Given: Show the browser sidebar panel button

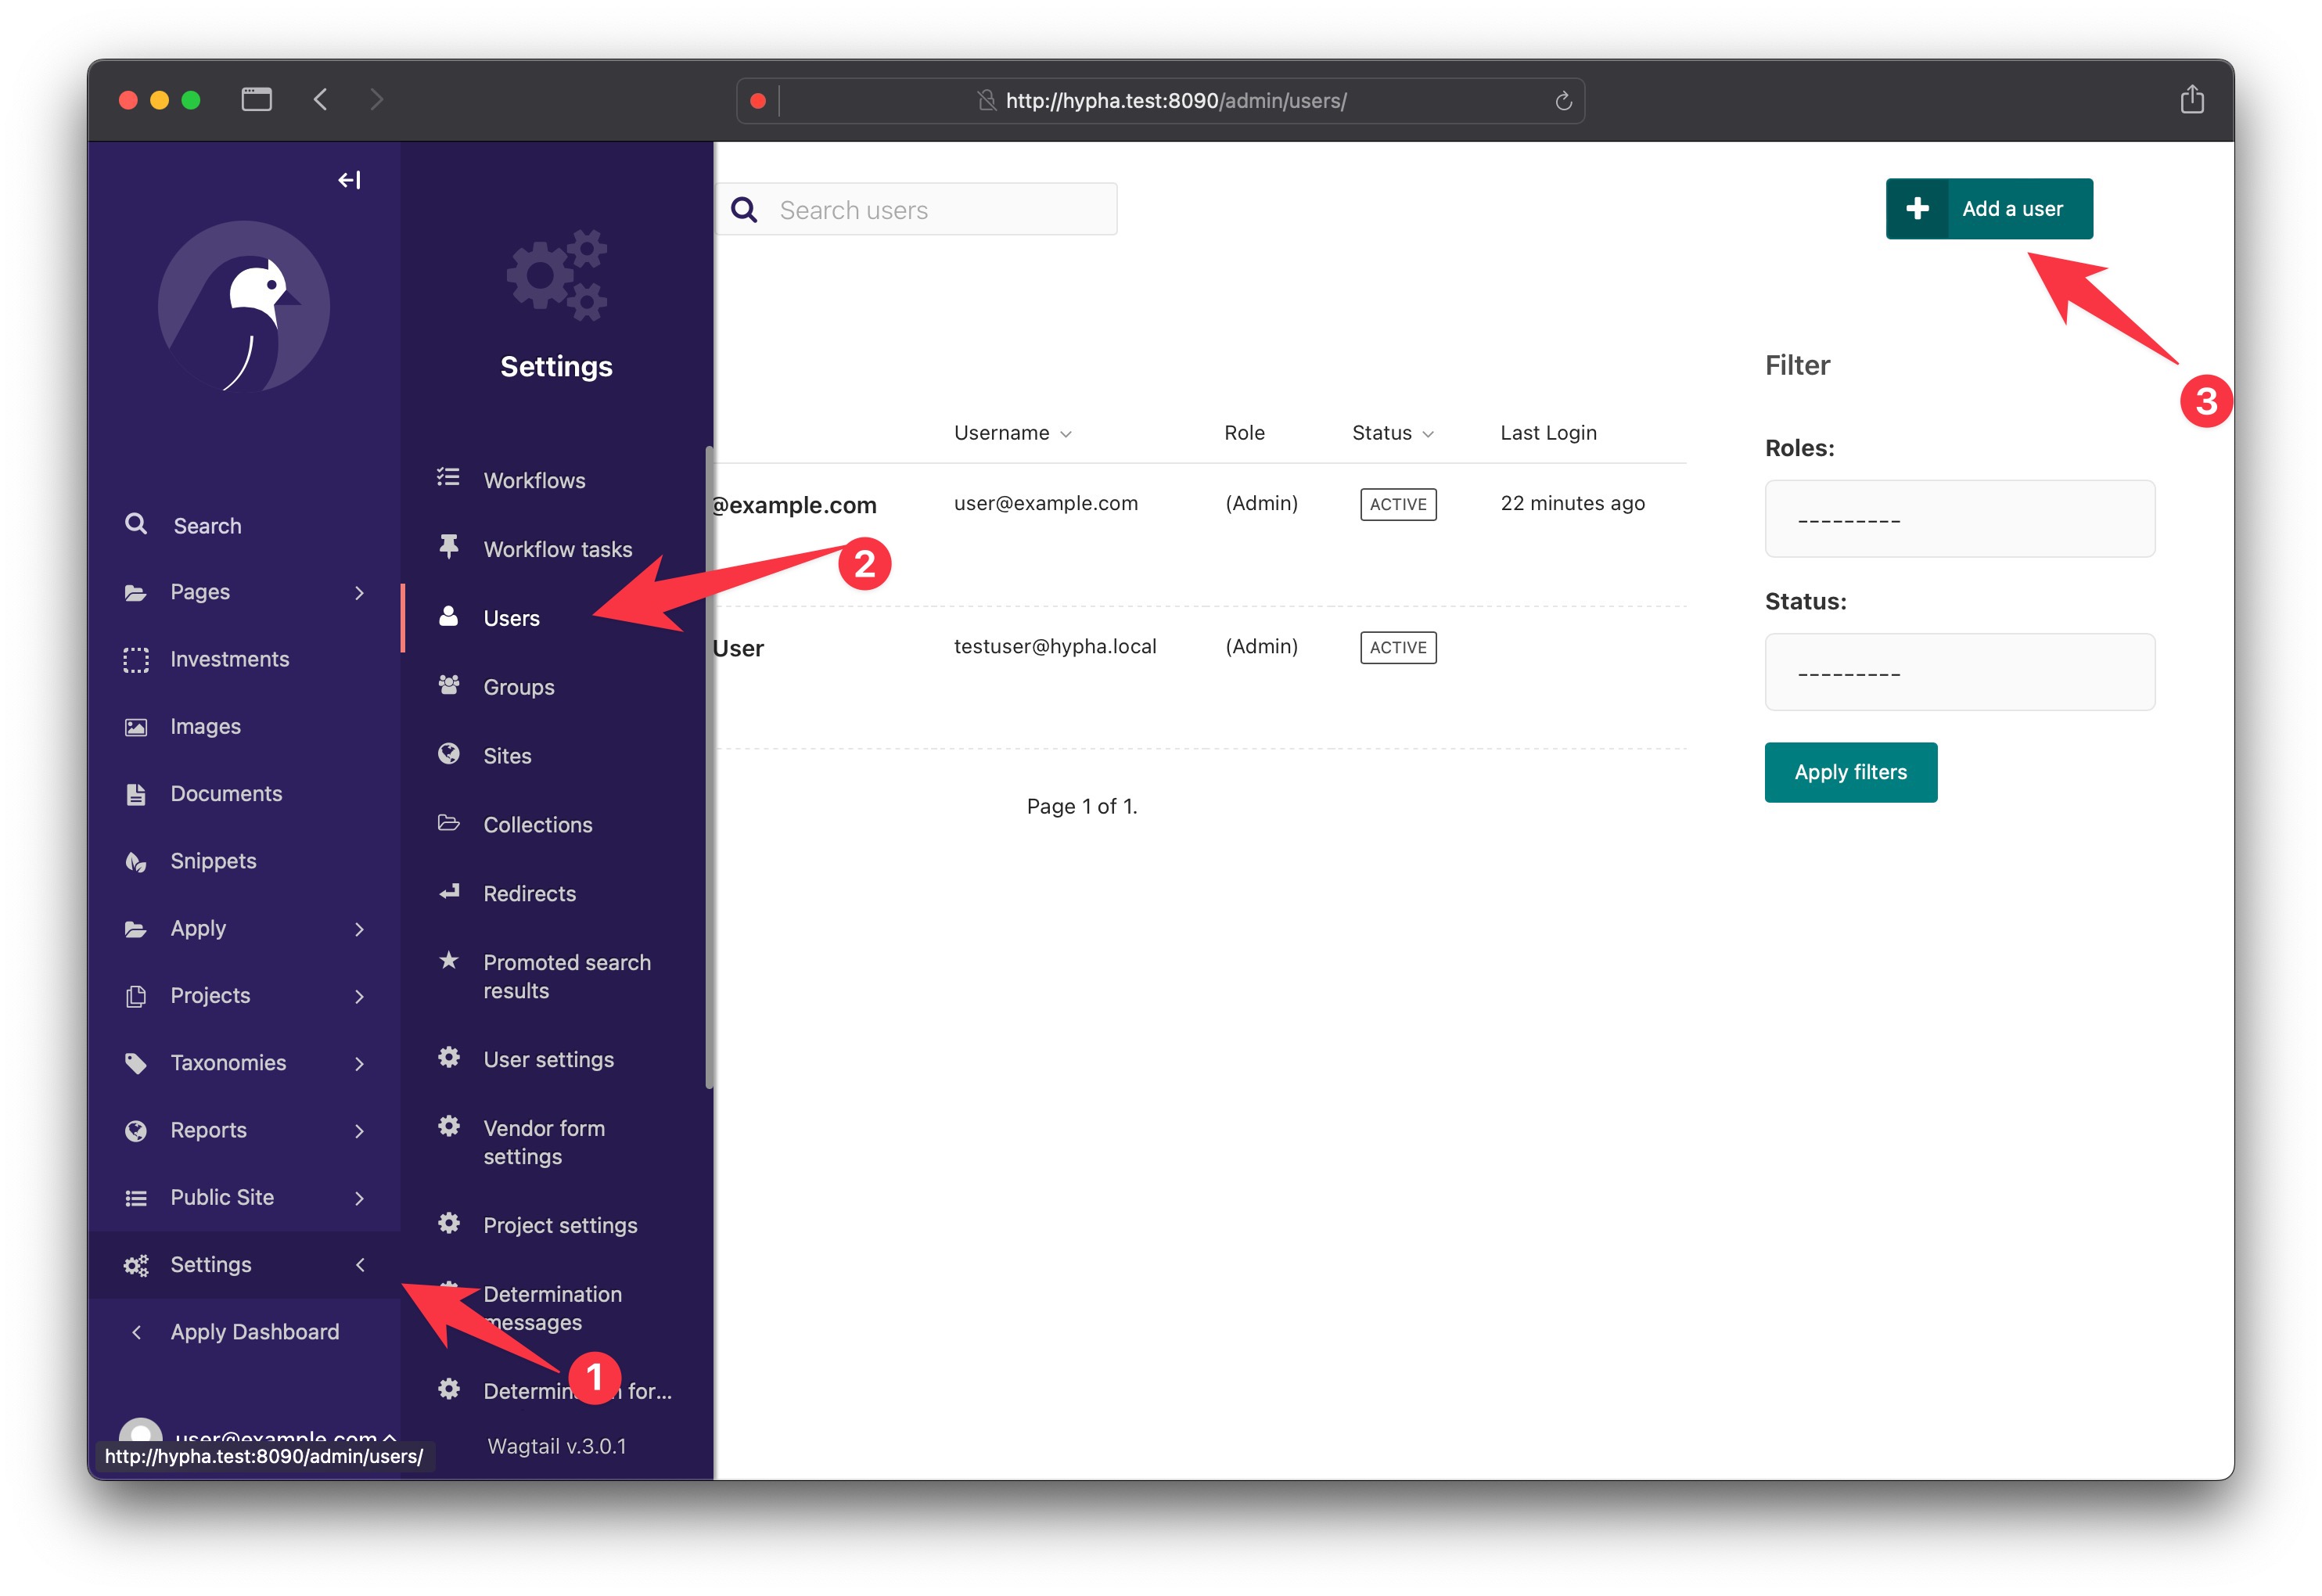Looking at the screenshot, I should pyautogui.click(x=257, y=100).
